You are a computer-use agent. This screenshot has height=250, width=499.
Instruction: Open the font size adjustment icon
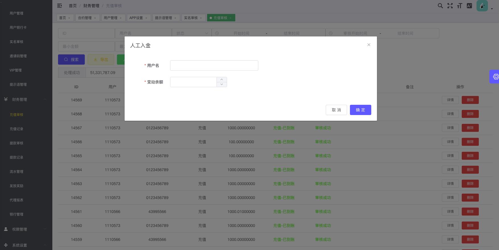click(x=459, y=6)
